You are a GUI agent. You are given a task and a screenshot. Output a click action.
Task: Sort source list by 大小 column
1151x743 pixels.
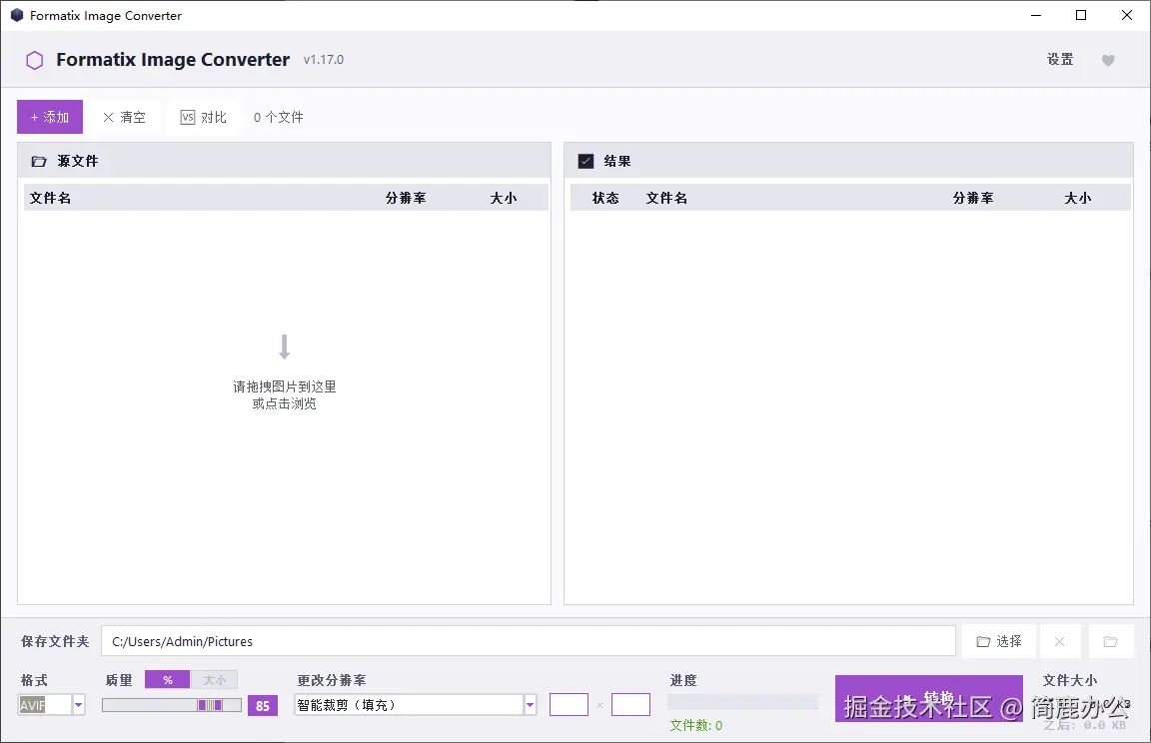pyautogui.click(x=504, y=198)
